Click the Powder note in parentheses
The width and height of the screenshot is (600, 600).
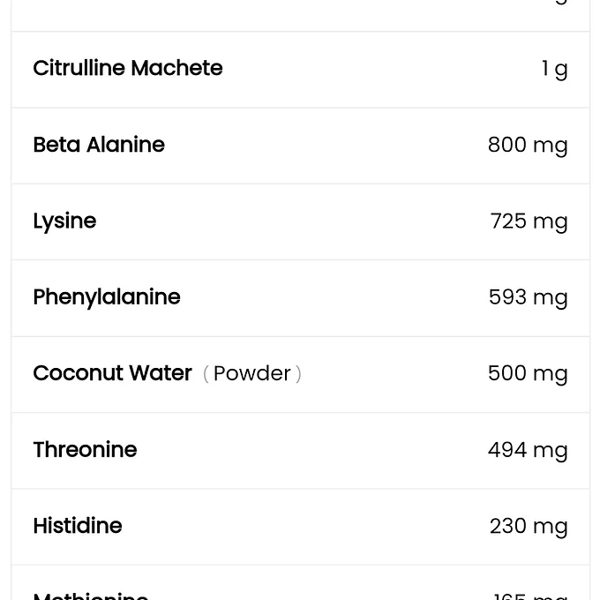(x=252, y=373)
